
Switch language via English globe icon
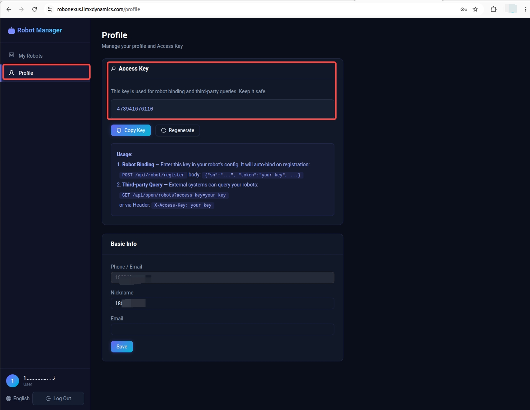click(9, 398)
